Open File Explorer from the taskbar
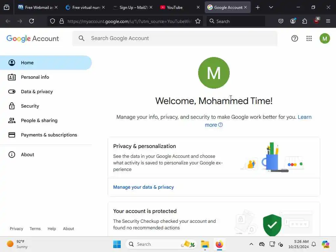Image resolution: width=336 pixels, height=252 pixels. (x=205, y=244)
